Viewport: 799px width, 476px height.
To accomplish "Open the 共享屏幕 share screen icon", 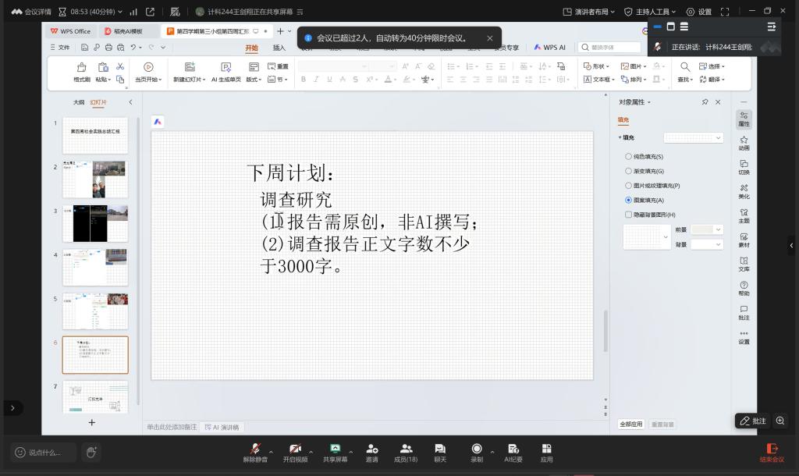I will click(x=336, y=449).
